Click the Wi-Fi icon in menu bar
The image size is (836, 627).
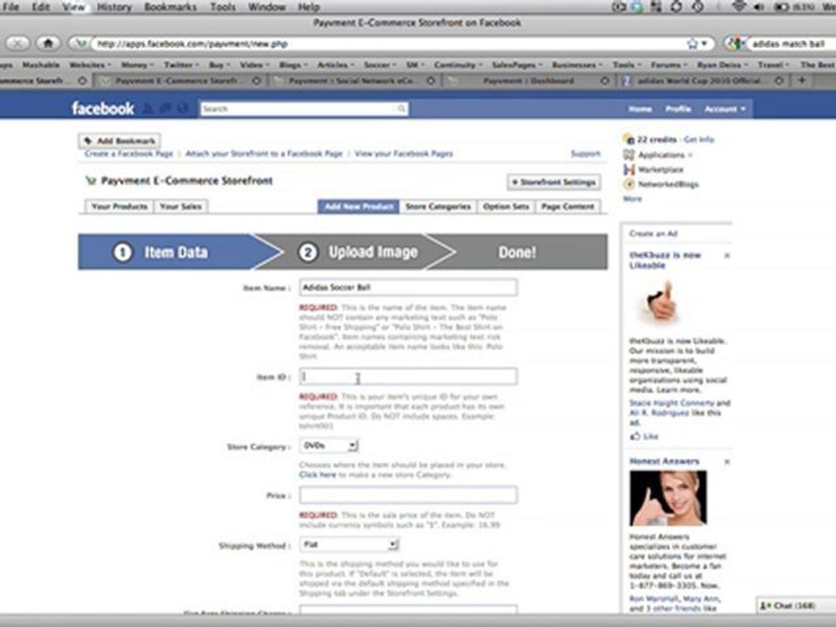click(738, 7)
